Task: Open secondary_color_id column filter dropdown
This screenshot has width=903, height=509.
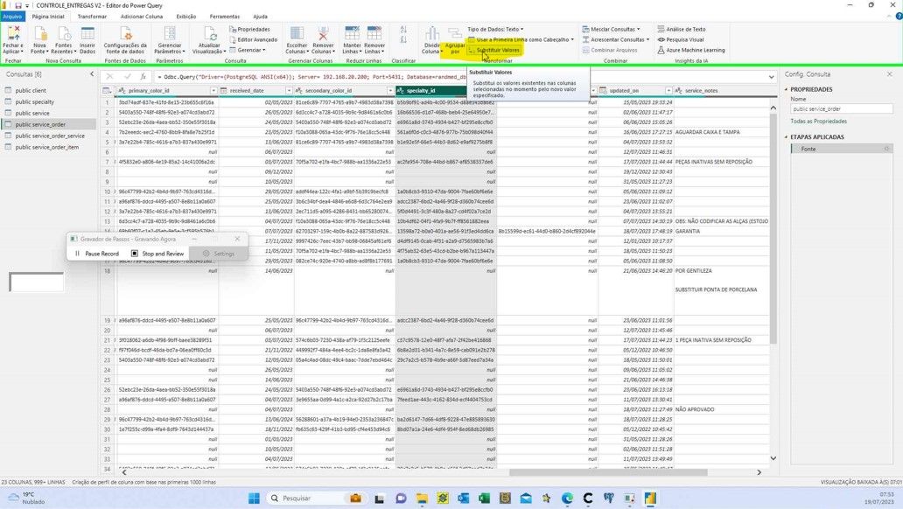Action: coord(390,90)
